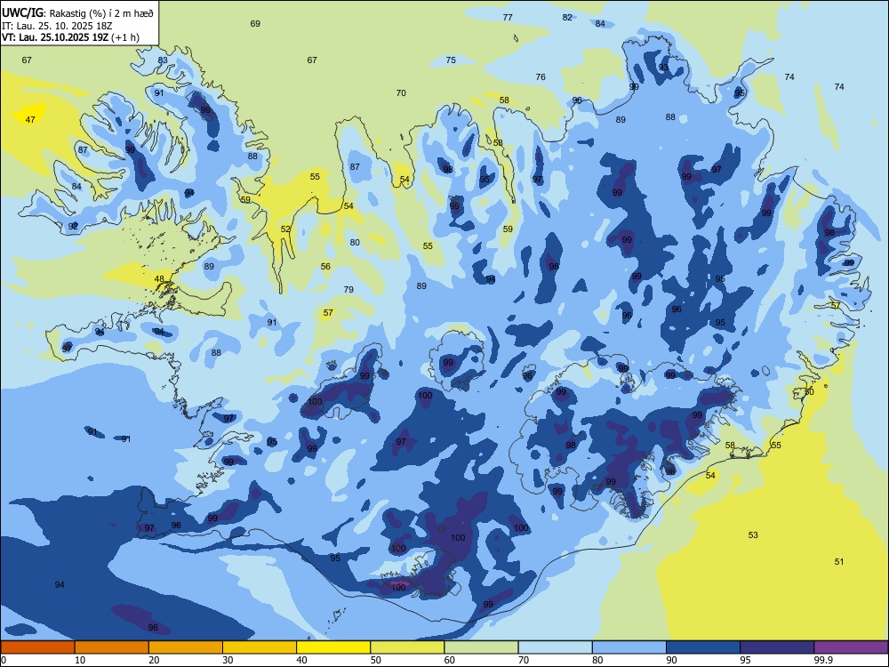Click legend scale label '10'
This screenshot has height=667, width=889.
[80, 660]
